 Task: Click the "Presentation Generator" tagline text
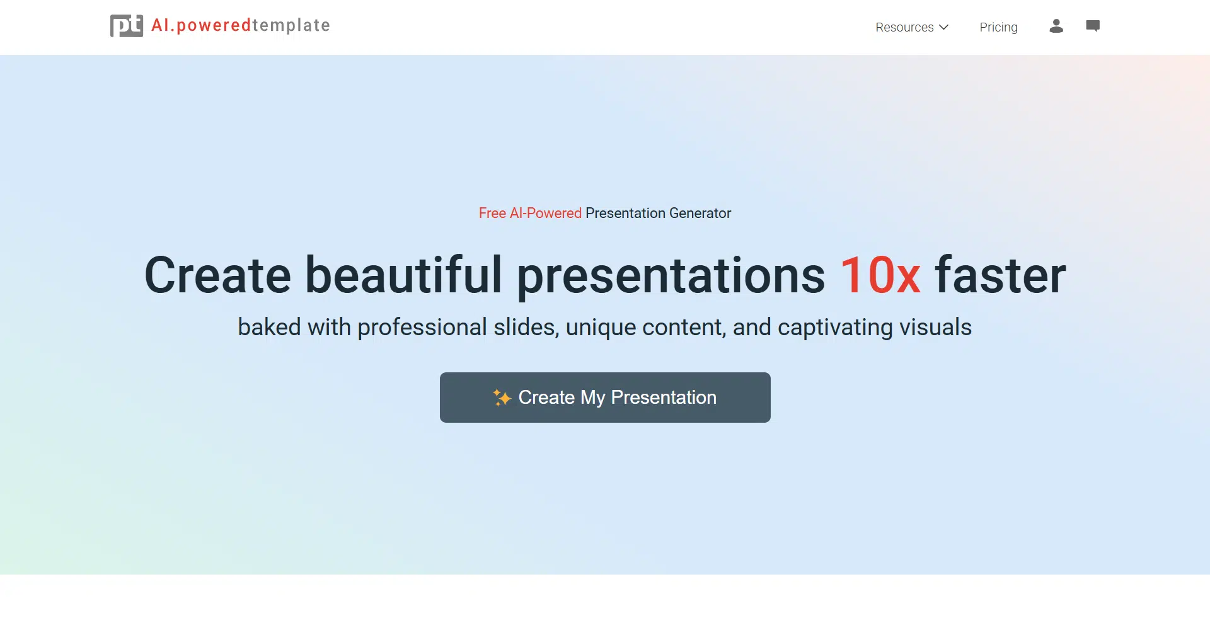tap(658, 213)
